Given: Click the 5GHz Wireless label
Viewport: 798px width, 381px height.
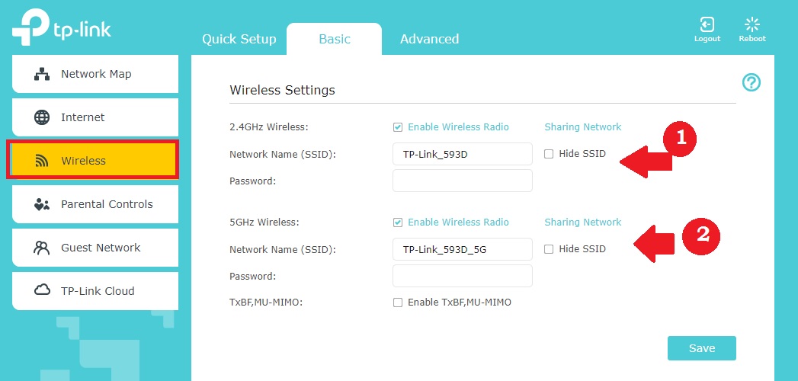Looking at the screenshot, I should pos(264,223).
